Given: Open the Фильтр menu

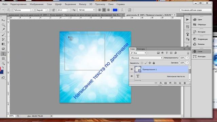Looking at the screenshot, I should click(x=83, y=4).
